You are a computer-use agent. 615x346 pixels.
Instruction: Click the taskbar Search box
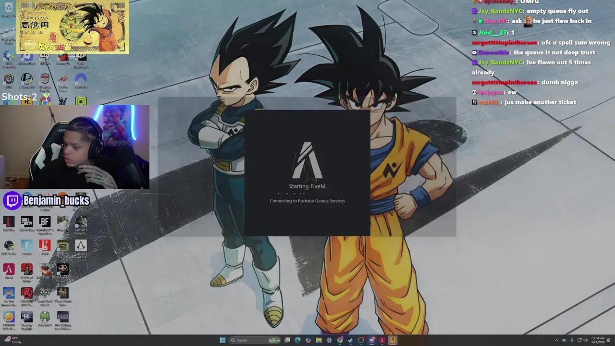pos(255,340)
